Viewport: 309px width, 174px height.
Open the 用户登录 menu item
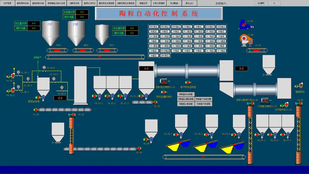coord(8,3)
